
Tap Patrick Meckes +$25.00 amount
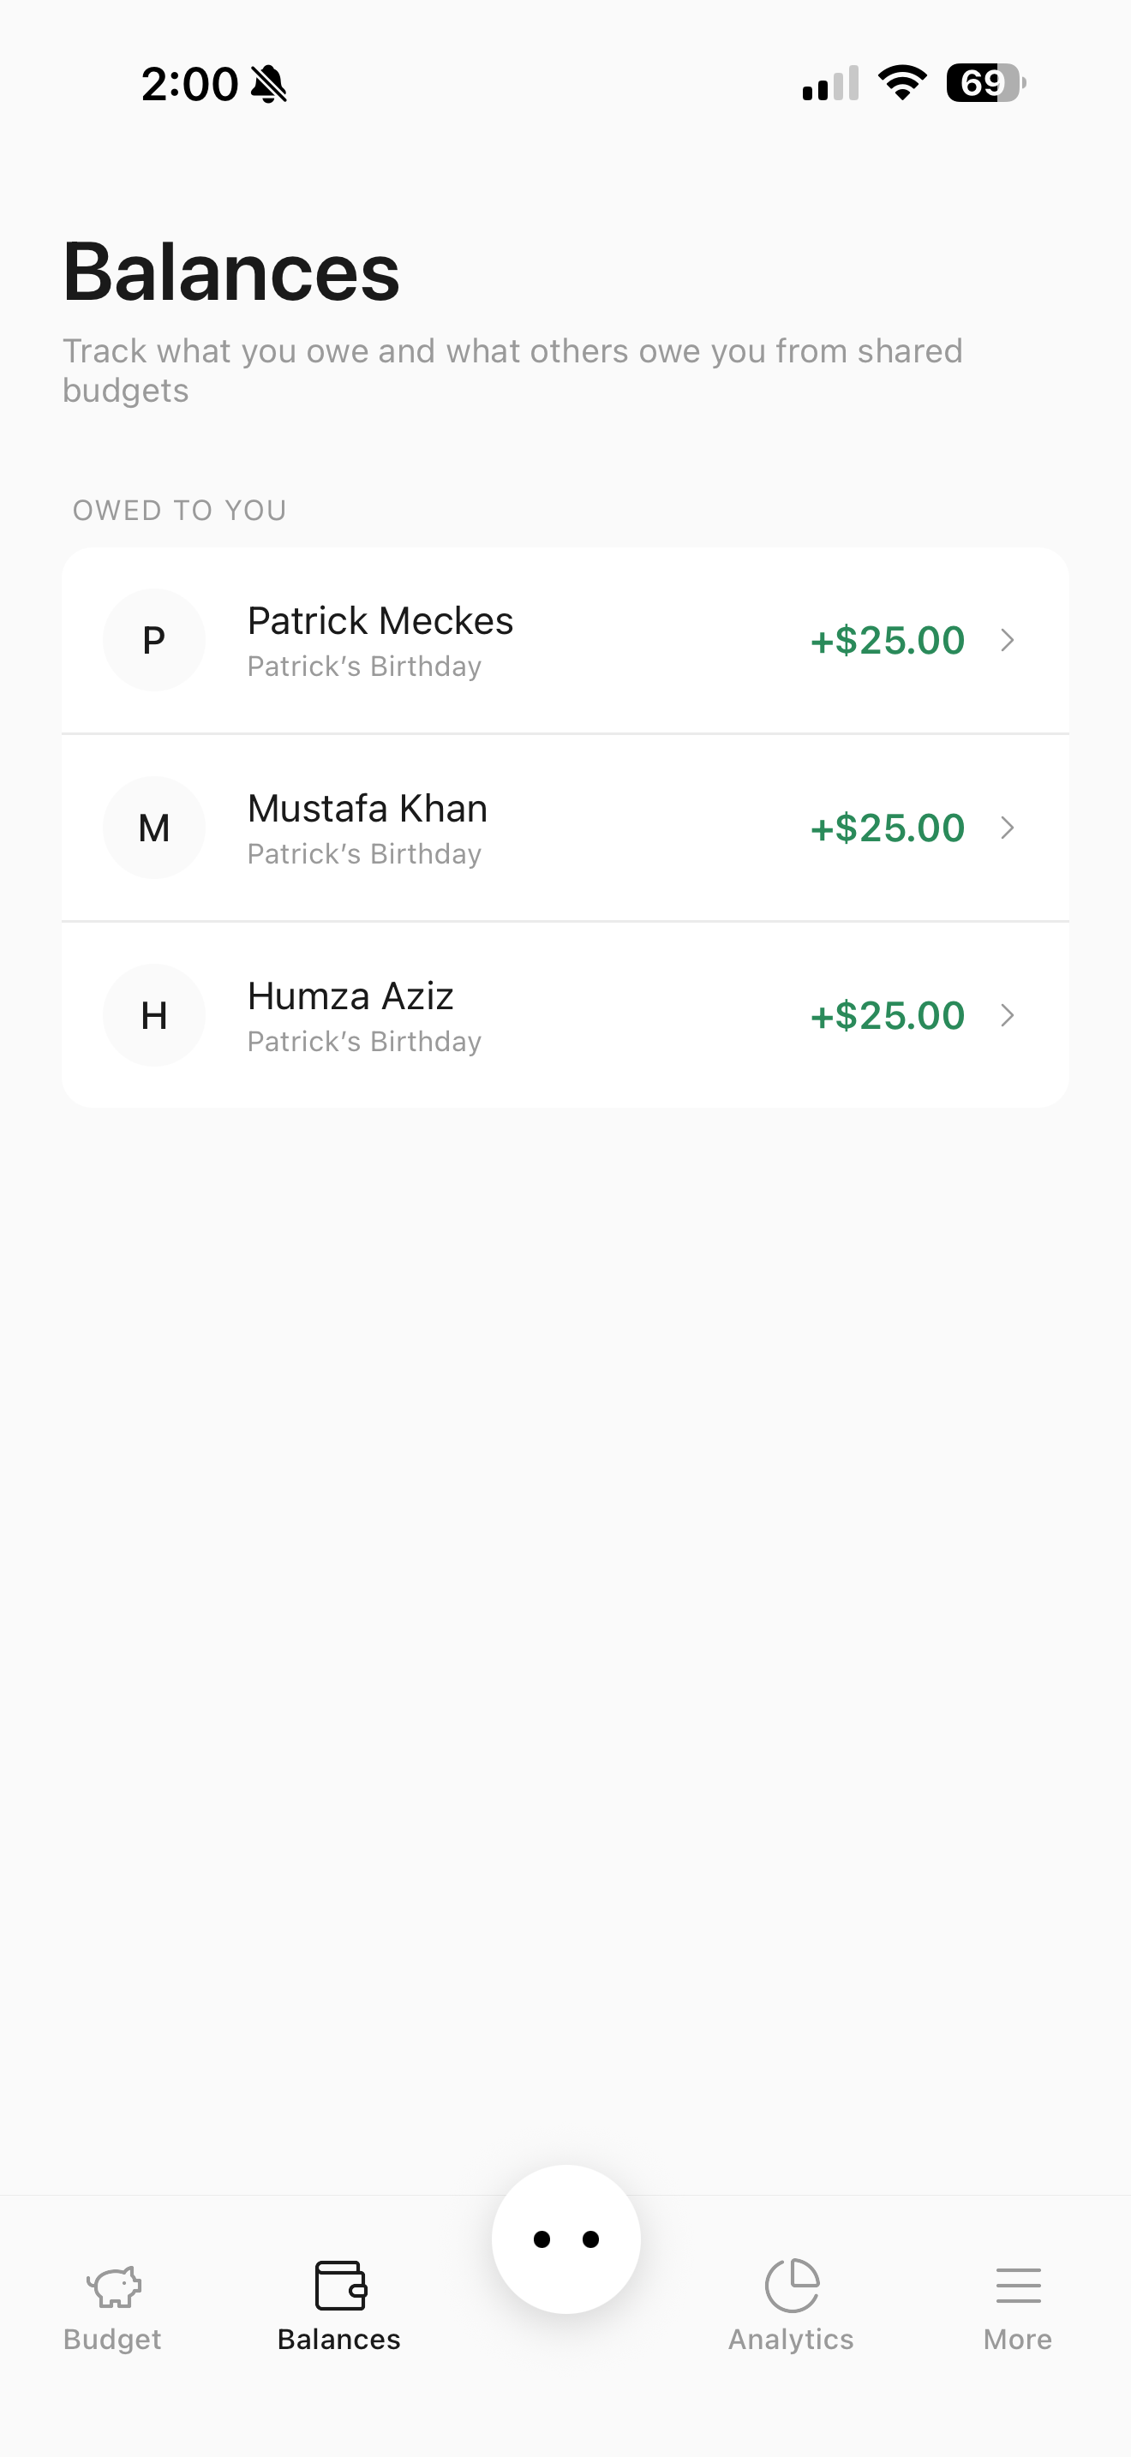[887, 640]
